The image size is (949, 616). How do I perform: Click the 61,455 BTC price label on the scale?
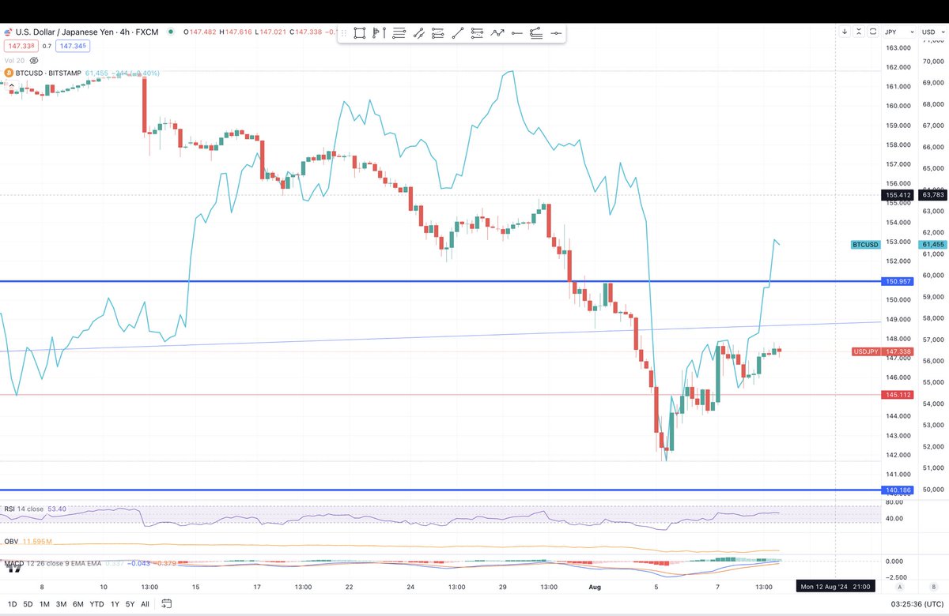933,245
